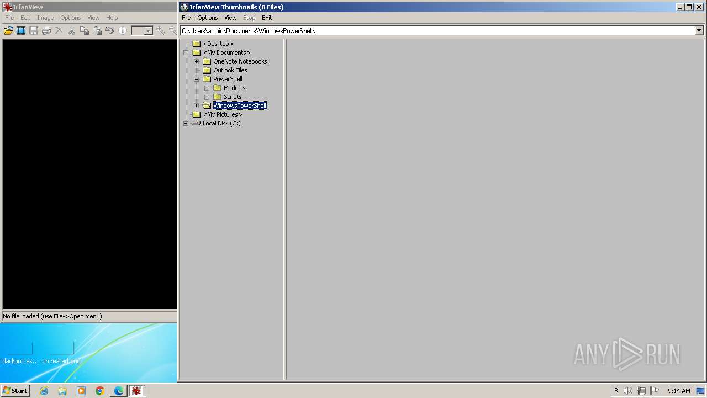Collapse the PowerShell tree node
Image resolution: width=707 pixels, height=398 pixels.
click(196, 79)
